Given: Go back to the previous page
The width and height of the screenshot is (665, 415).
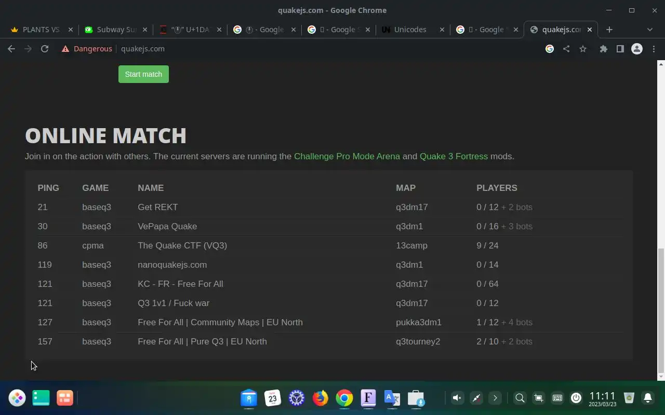Looking at the screenshot, I should click(11, 49).
